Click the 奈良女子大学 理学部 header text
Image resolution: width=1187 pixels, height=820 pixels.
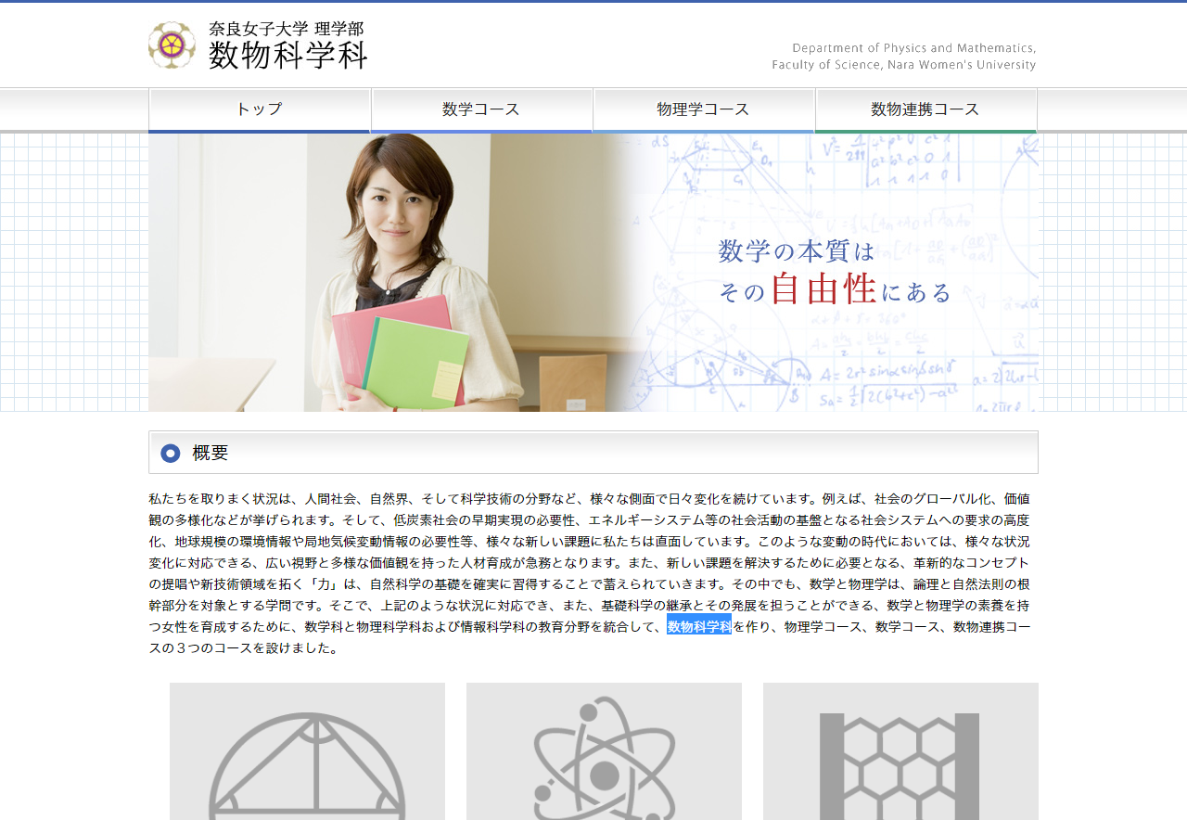point(287,29)
